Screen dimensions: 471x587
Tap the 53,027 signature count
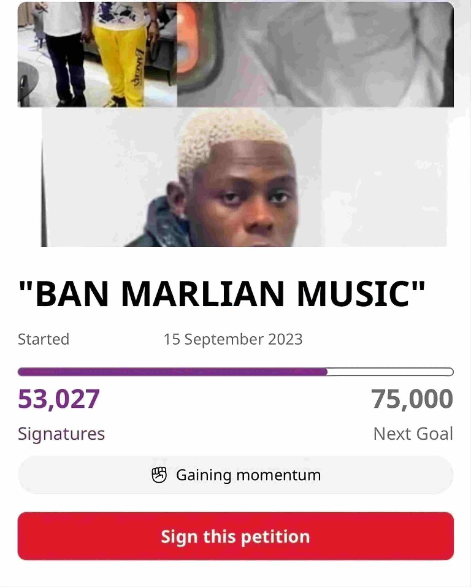click(59, 399)
